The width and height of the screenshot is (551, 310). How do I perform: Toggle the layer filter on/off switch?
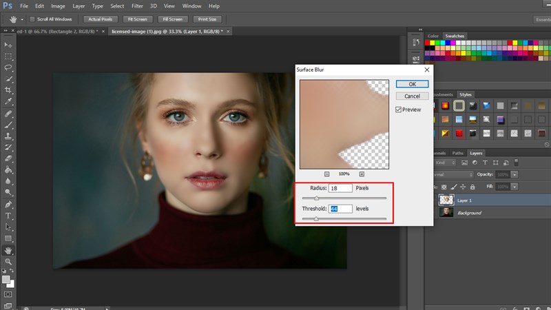[516, 163]
